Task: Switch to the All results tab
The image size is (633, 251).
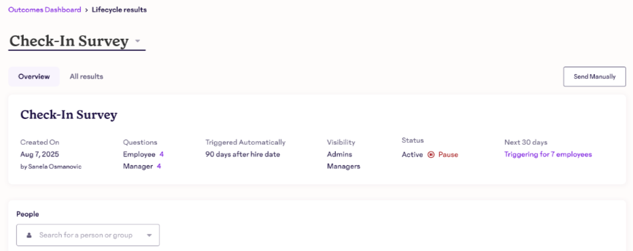Action: tap(86, 76)
